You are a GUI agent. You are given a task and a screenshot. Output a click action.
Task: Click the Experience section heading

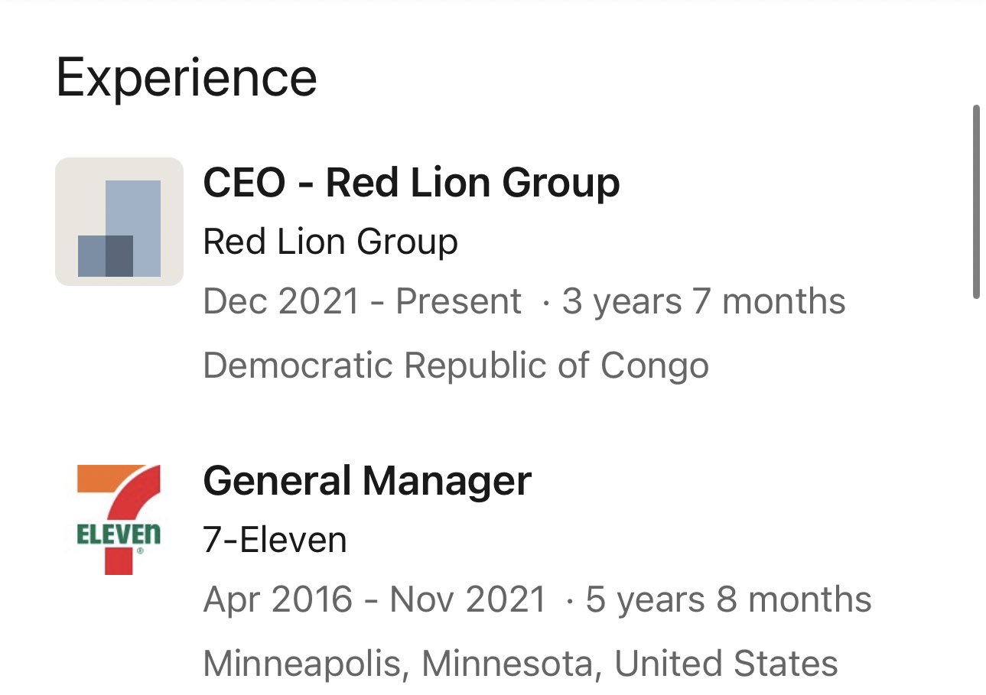click(187, 79)
